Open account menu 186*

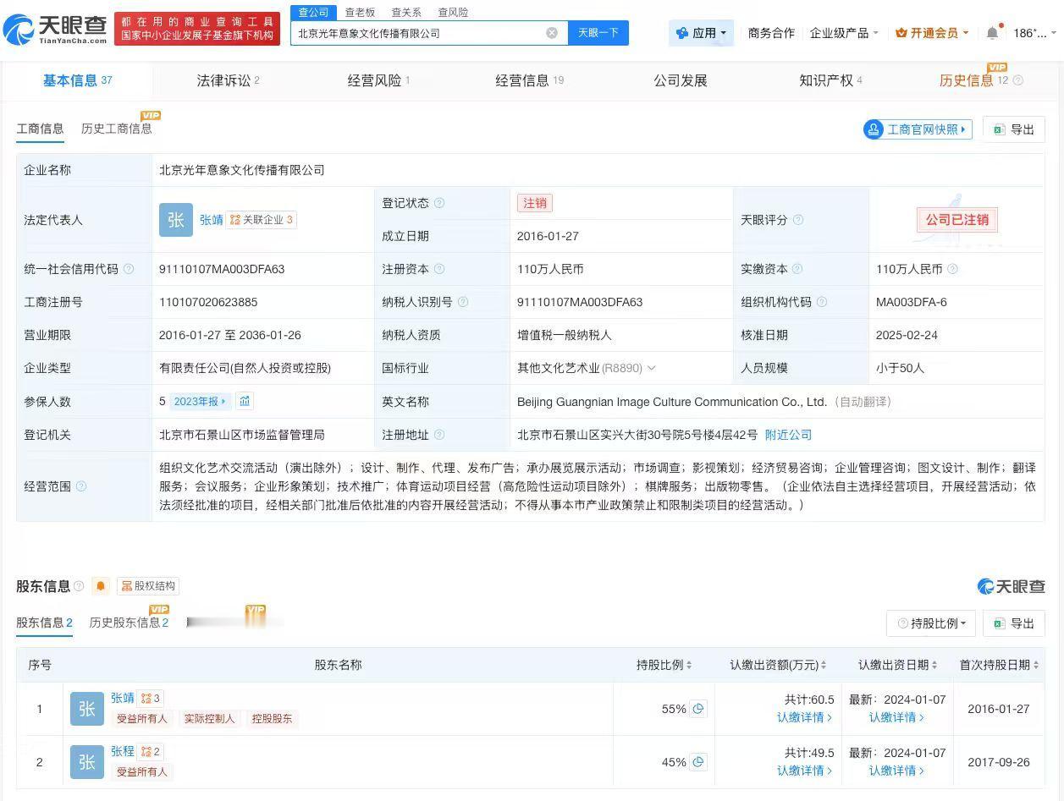click(1034, 33)
